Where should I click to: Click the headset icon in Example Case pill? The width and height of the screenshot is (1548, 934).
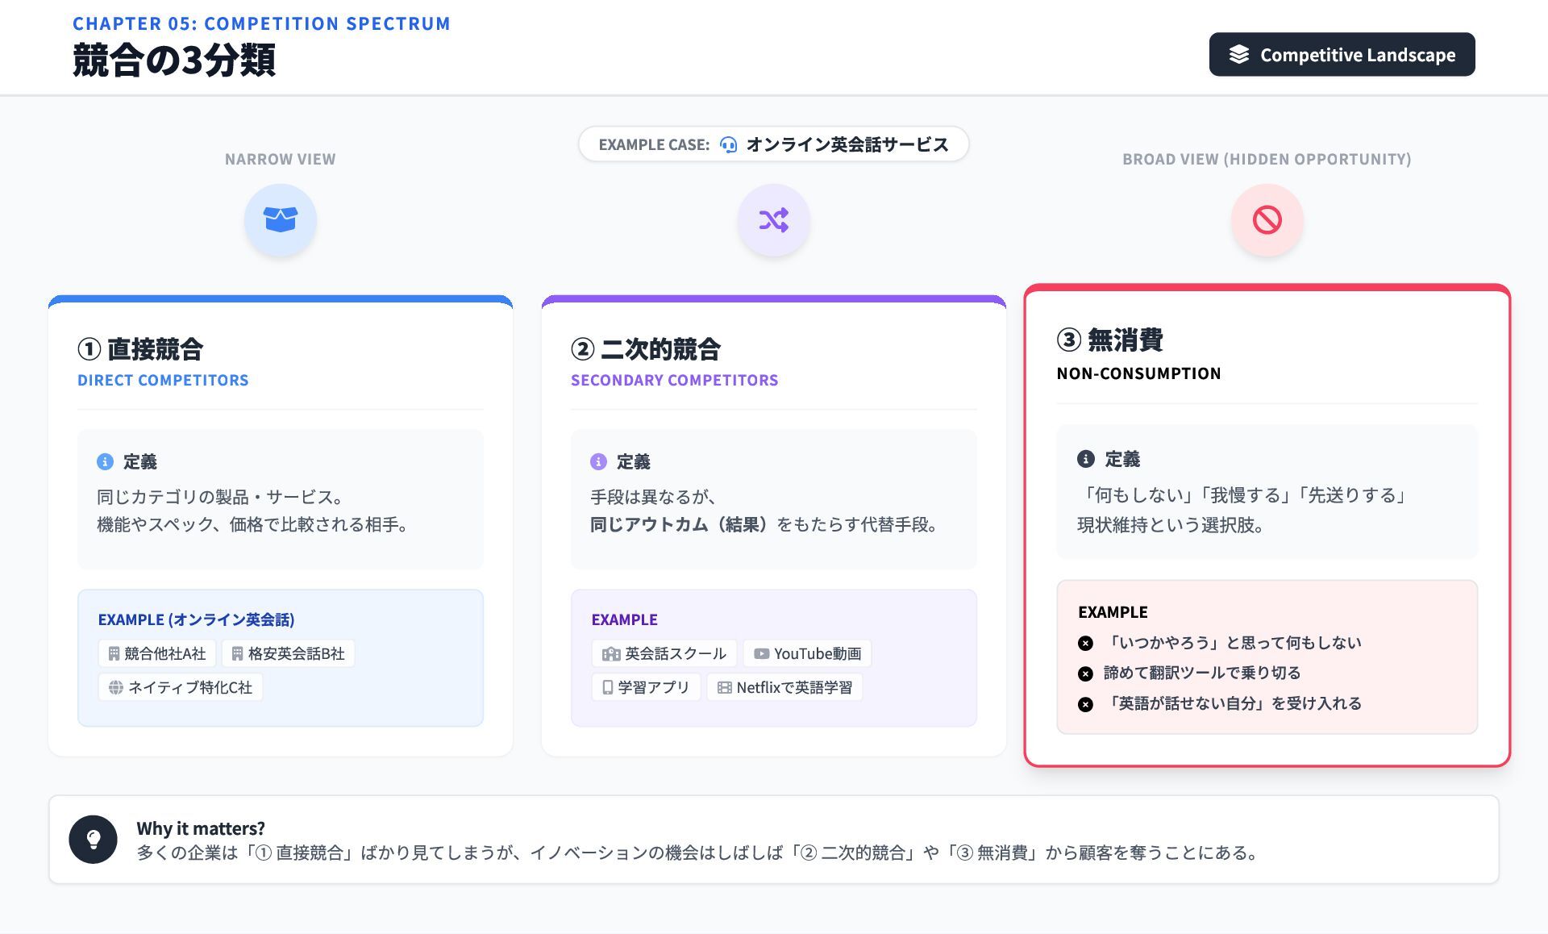[728, 144]
